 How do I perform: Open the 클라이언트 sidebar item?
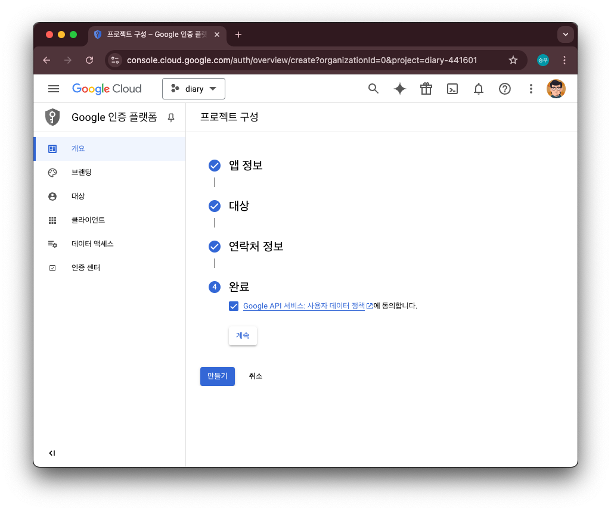pos(110,220)
